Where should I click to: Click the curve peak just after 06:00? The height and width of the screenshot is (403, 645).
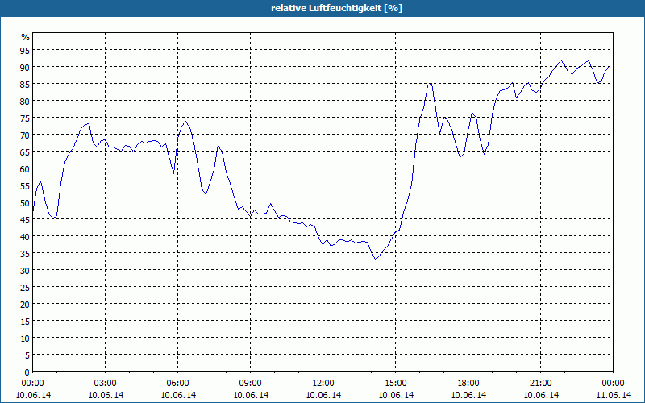pyautogui.click(x=186, y=122)
